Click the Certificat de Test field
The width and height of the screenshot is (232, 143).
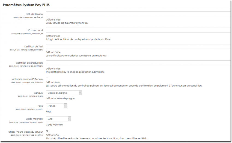[138, 47]
